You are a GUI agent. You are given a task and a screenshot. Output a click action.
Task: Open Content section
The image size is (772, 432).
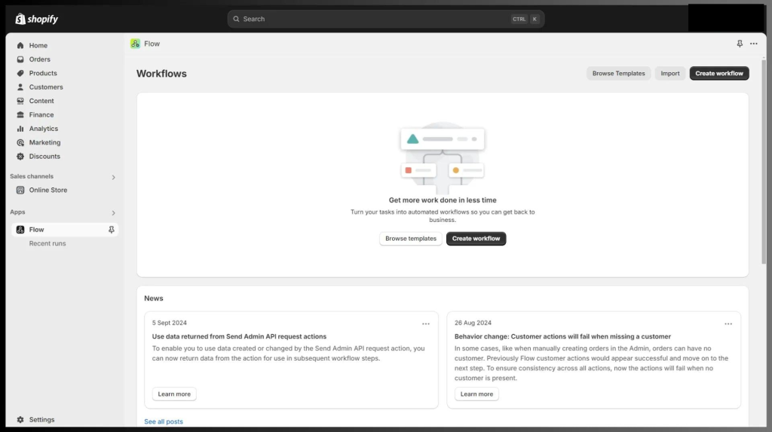pos(41,101)
